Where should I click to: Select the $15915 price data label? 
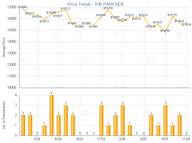tap(44, 21)
